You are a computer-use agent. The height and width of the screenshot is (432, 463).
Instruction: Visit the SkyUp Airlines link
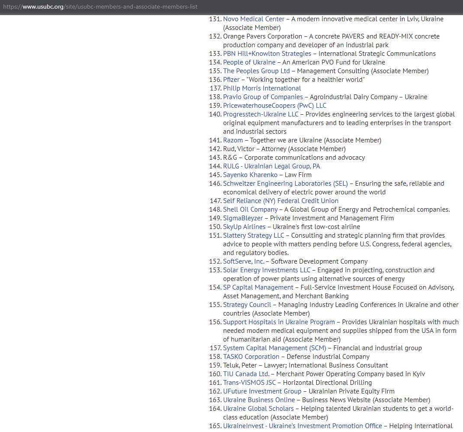coord(244,227)
